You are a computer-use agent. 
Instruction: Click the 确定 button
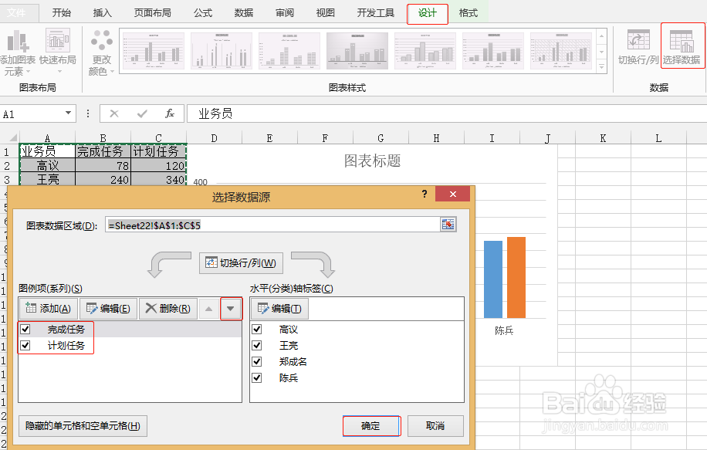[371, 425]
